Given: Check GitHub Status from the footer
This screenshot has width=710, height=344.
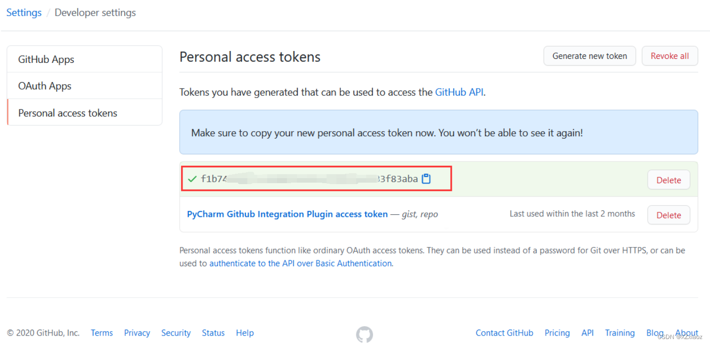Looking at the screenshot, I should click(213, 333).
